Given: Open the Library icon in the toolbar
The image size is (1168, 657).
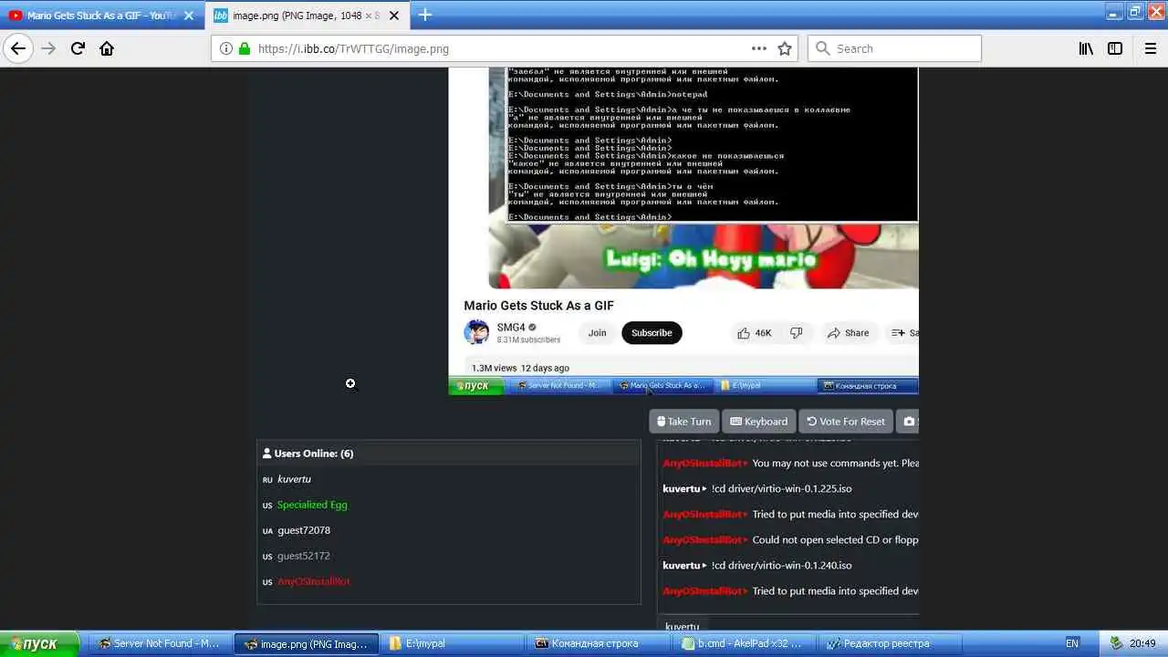Looking at the screenshot, I should click(1086, 48).
